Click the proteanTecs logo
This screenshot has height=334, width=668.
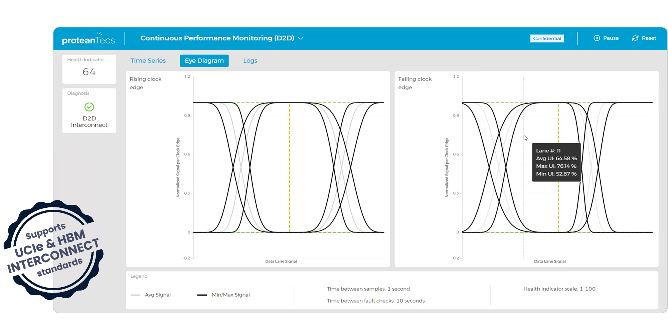coord(88,39)
